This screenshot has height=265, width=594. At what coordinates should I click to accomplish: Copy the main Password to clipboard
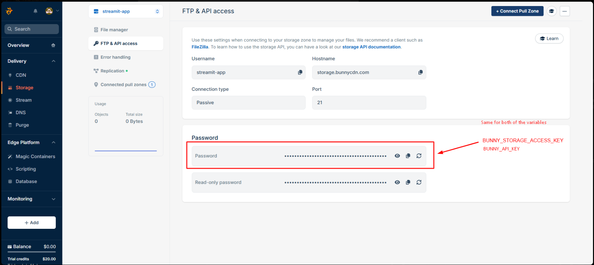[408, 156]
